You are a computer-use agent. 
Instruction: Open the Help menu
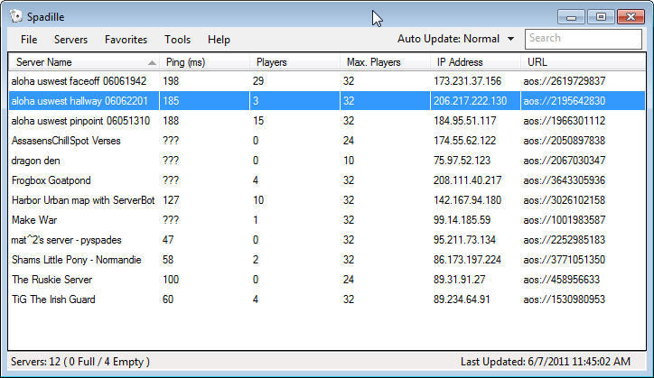point(219,40)
